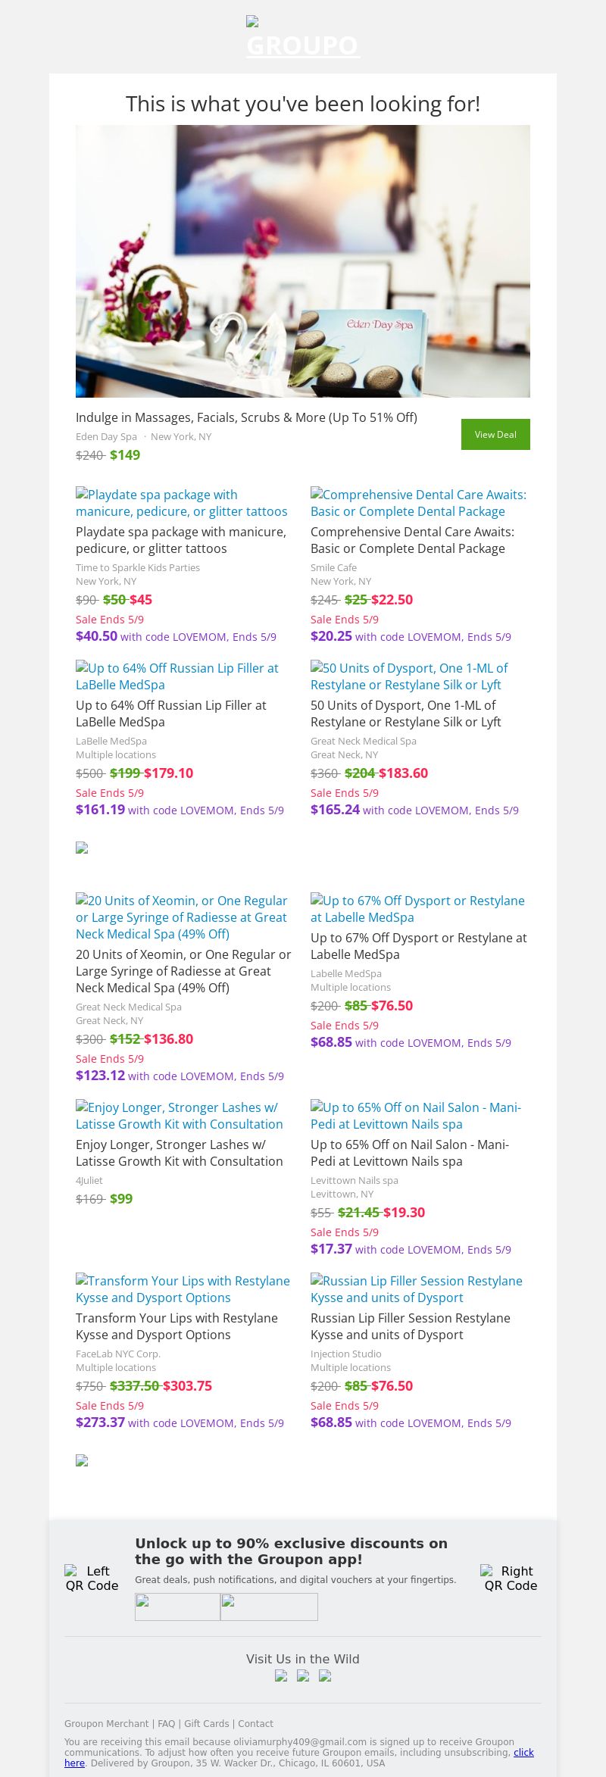Go to the FAQ footer link
The height and width of the screenshot is (1777, 606).
click(x=166, y=1723)
